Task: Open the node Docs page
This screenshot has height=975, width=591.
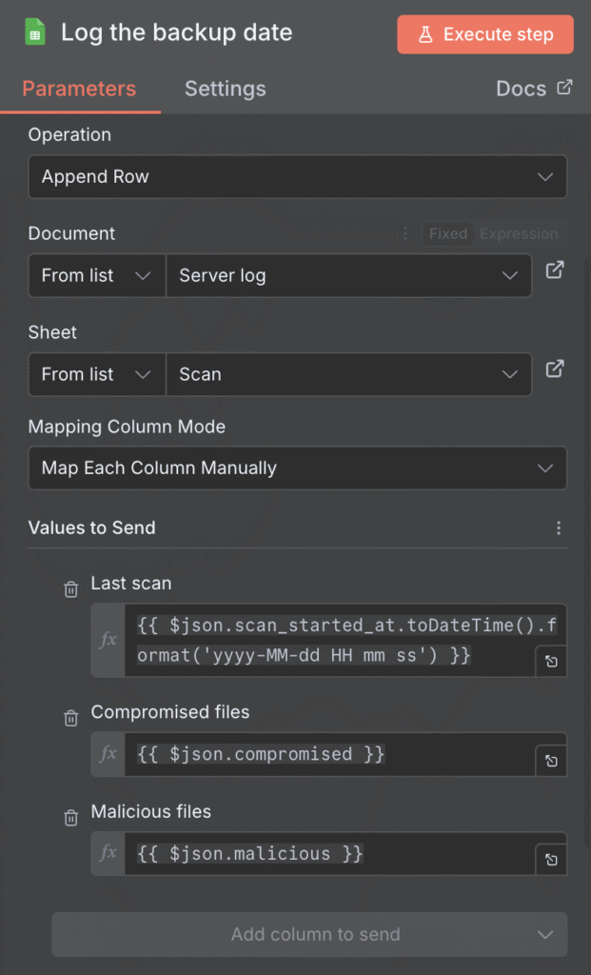Action: [x=533, y=89]
